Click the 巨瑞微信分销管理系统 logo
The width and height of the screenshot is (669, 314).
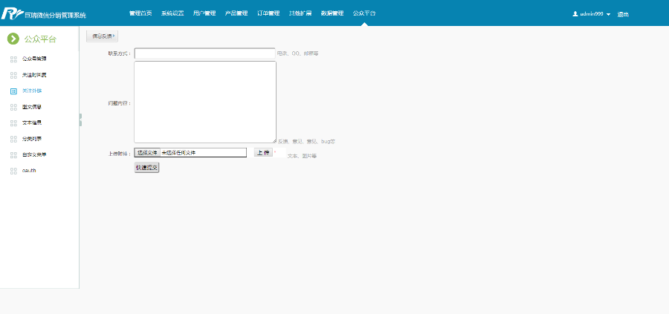(x=44, y=13)
